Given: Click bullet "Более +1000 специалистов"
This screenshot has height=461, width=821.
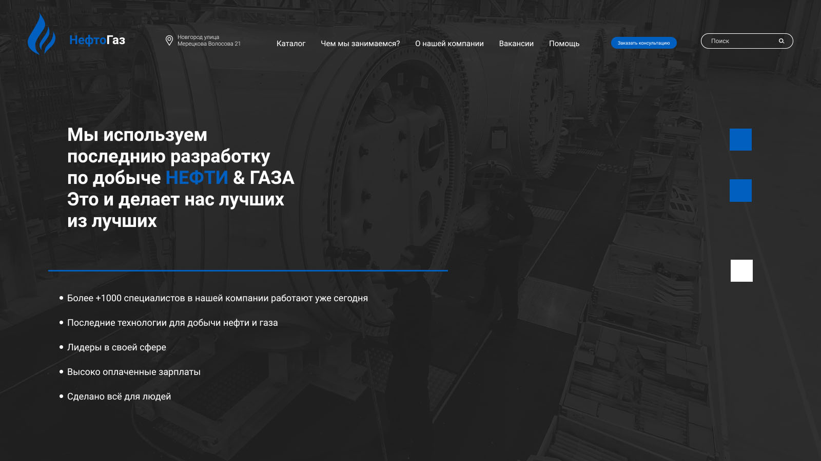Looking at the screenshot, I should (218, 298).
